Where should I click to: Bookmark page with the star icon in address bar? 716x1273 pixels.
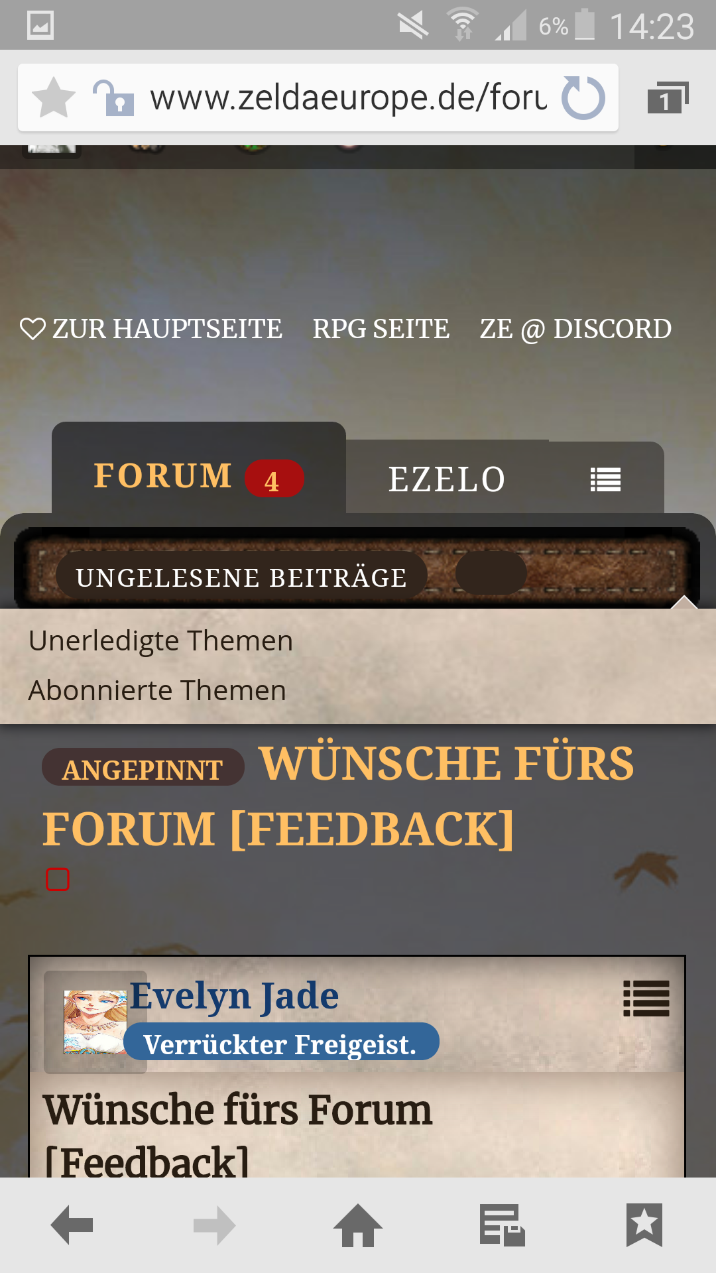pyautogui.click(x=53, y=97)
